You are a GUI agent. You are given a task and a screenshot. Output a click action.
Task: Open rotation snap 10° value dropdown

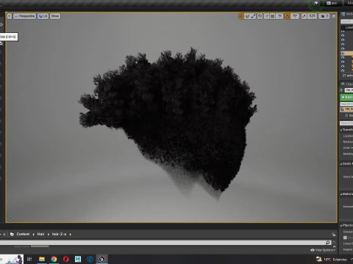(x=295, y=16)
